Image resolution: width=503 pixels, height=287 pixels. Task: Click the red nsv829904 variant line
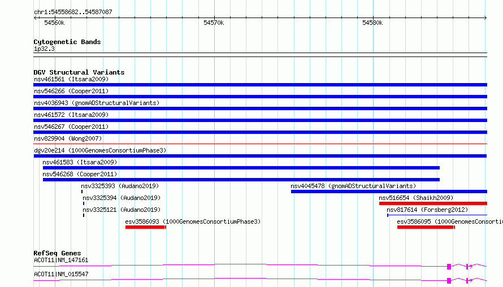[x=260, y=143]
